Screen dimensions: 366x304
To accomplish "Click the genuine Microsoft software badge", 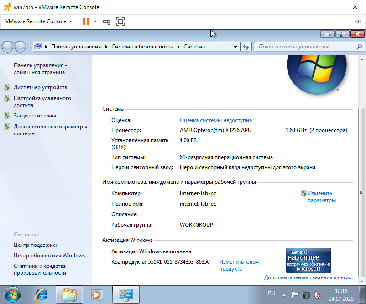I will tap(308, 260).
